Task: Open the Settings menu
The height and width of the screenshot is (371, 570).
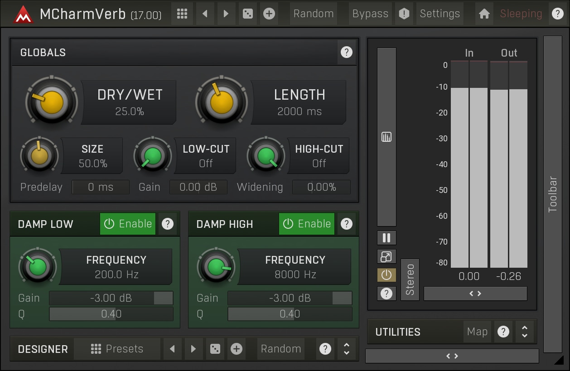Action: coord(440,14)
